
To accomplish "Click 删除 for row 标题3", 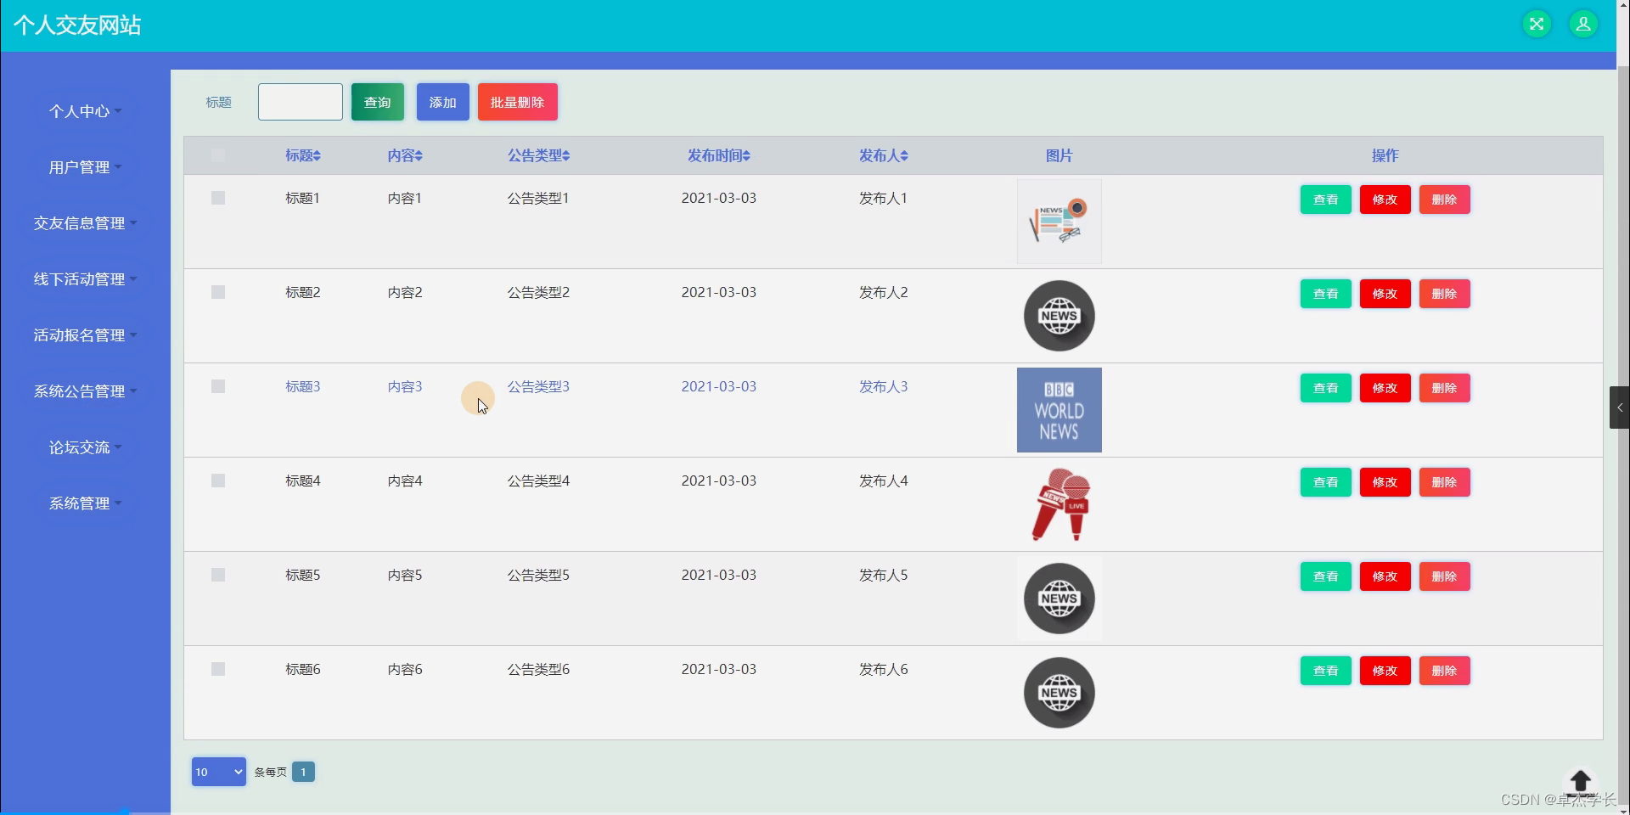I will point(1445,388).
